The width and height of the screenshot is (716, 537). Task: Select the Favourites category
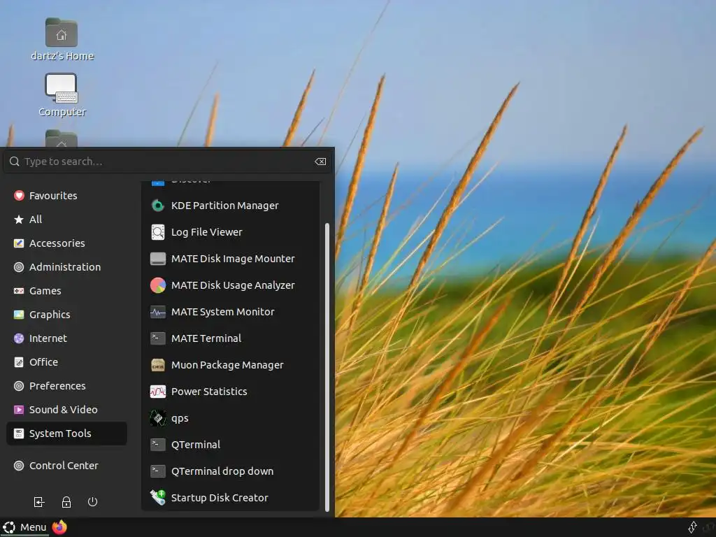tap(66, 196)
